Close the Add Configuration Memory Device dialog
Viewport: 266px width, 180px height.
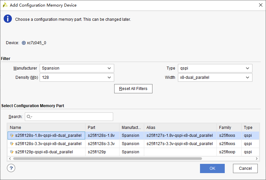click(259, 5)
